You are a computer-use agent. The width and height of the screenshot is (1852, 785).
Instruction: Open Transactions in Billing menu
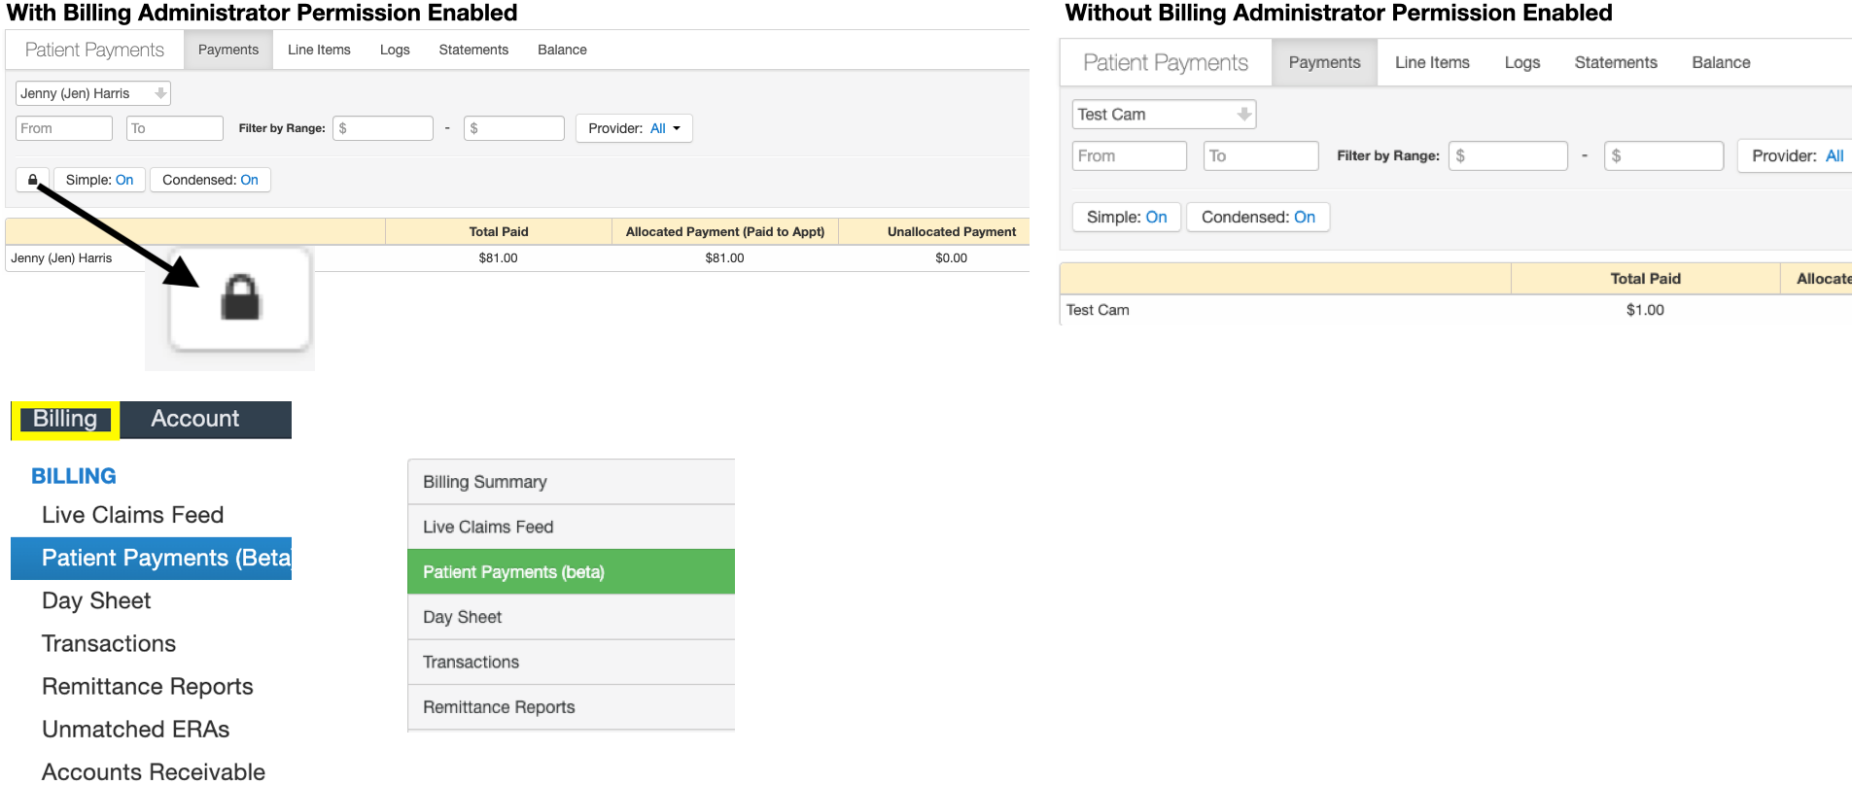point(109,644)
